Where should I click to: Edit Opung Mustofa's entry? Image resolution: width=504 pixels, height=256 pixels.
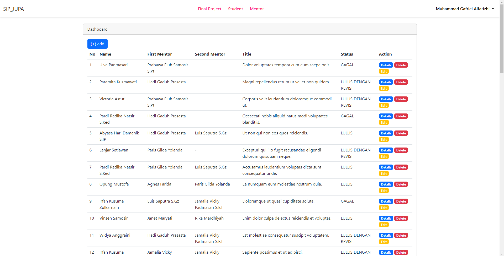tap(384, 190)
